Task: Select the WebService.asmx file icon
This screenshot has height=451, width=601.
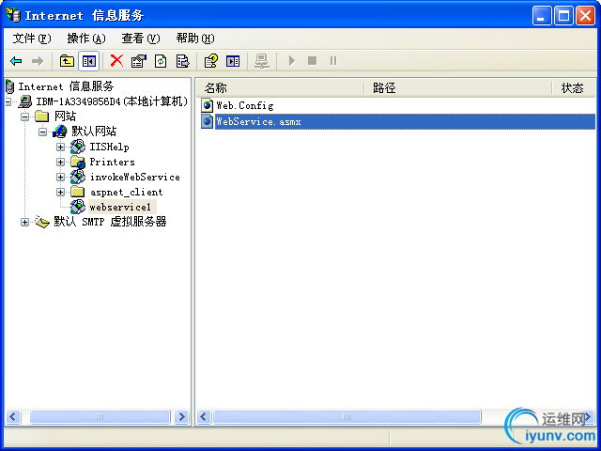Action: [x=207, y=121]
